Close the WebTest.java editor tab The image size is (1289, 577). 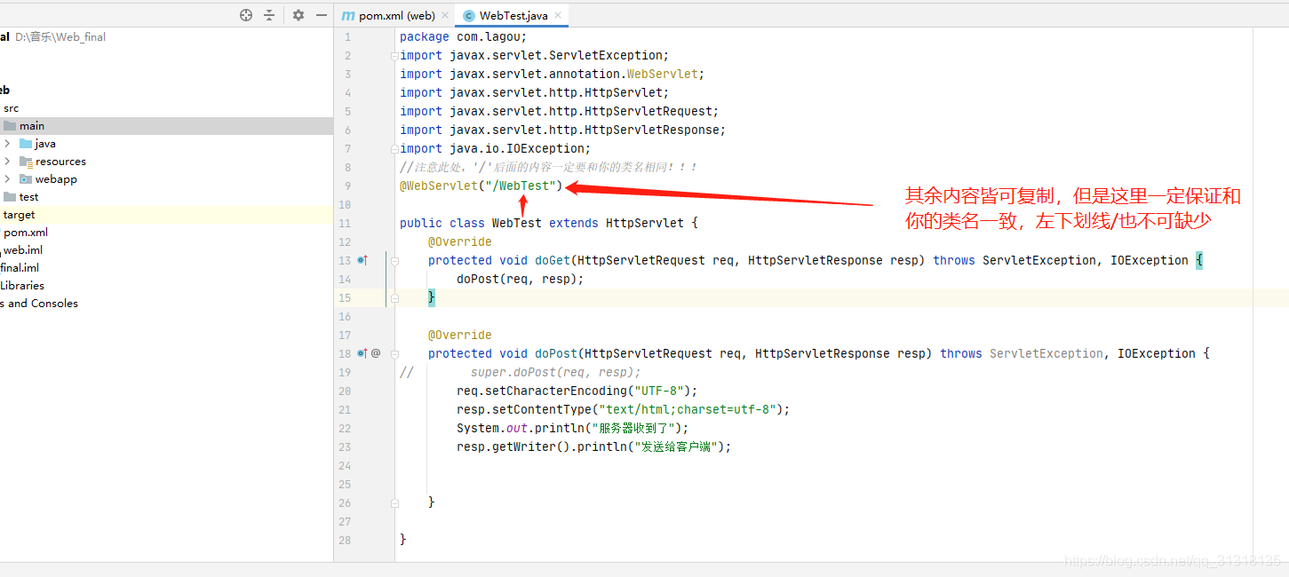click(x=558, y=15)
